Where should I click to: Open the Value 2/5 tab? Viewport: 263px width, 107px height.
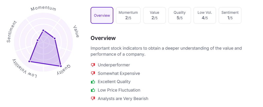[155, 15]
